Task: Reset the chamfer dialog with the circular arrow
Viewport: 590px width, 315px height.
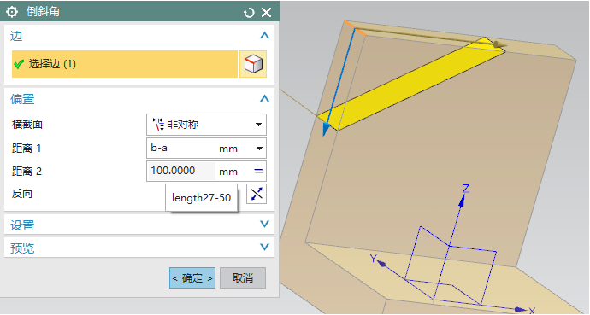Action: [x=249, y=13]
